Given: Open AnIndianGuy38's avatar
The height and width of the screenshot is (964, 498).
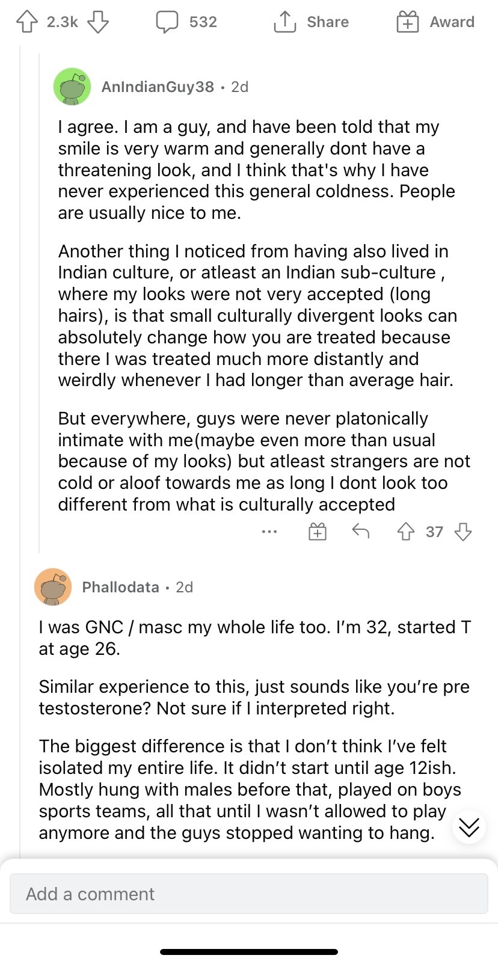Looking at the screenshot, I should (x=72, y=87).
